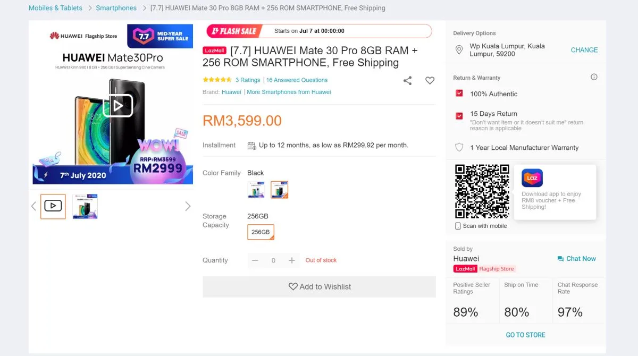Toggle the 15 Days Return checkbox

[x=459, y=116]
